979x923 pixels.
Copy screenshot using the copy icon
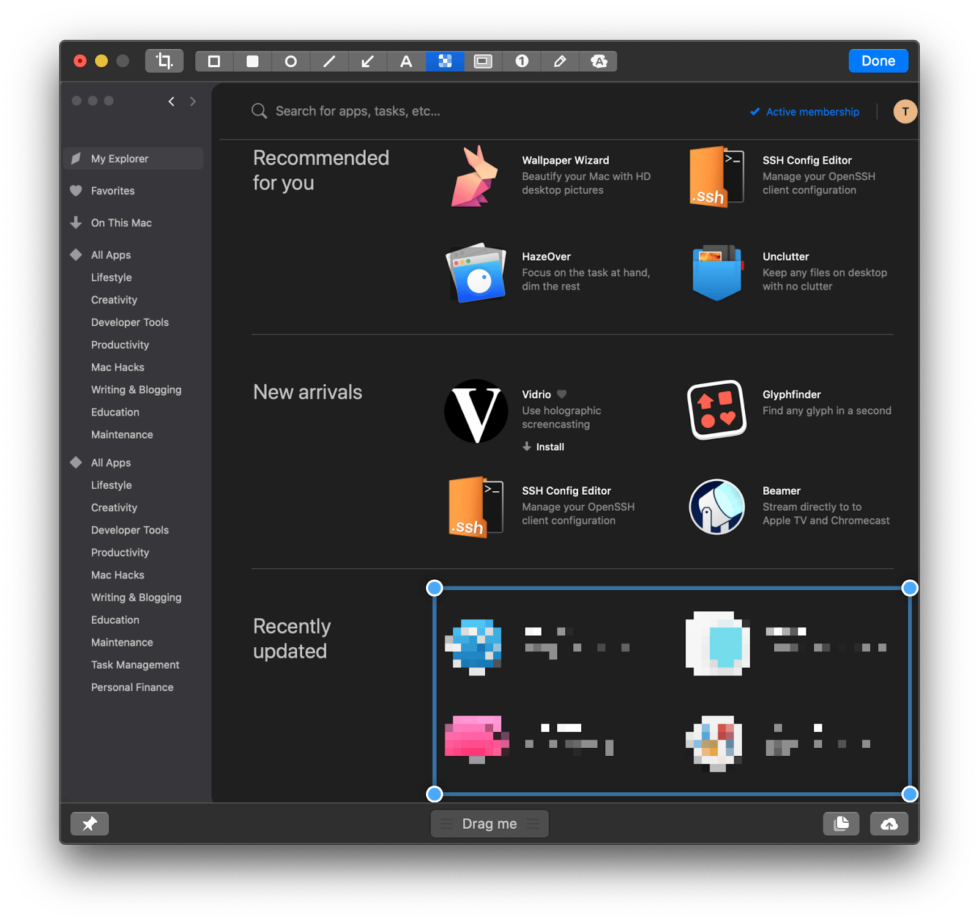coord(841,823)
